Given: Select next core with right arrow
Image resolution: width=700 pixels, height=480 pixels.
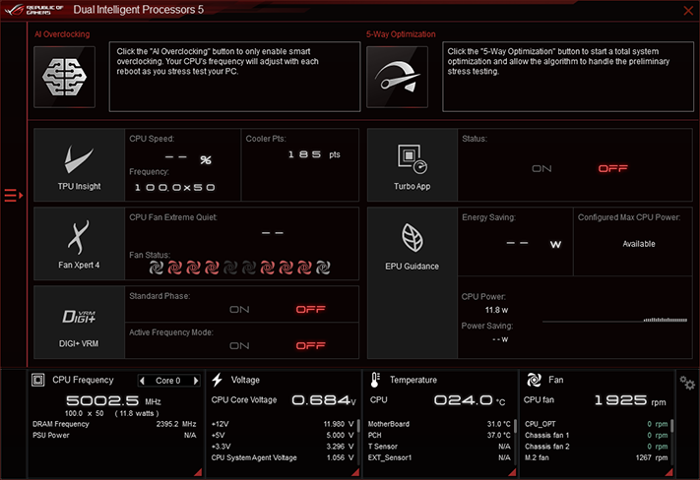Looking at the screenshot, I should tap(196, 381).
